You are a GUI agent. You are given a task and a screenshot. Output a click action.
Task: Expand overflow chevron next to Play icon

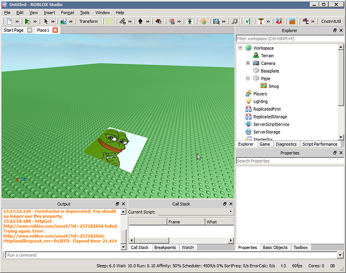coord(35,21)
